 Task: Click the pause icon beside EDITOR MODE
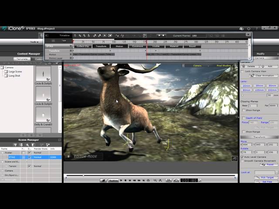tap(68, 156)
